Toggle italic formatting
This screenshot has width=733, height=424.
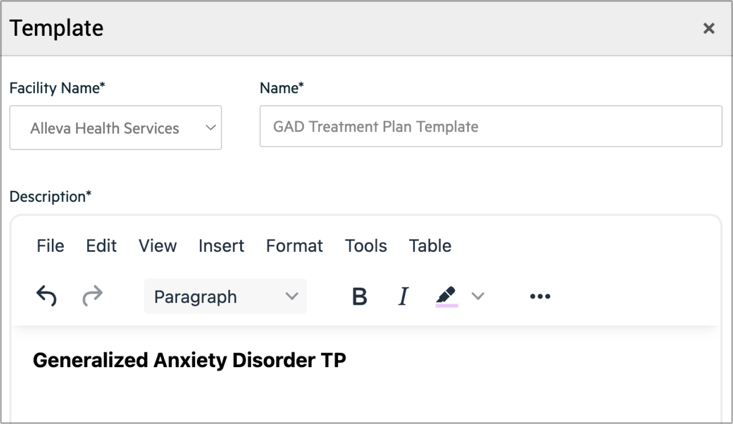click(403, 296)
